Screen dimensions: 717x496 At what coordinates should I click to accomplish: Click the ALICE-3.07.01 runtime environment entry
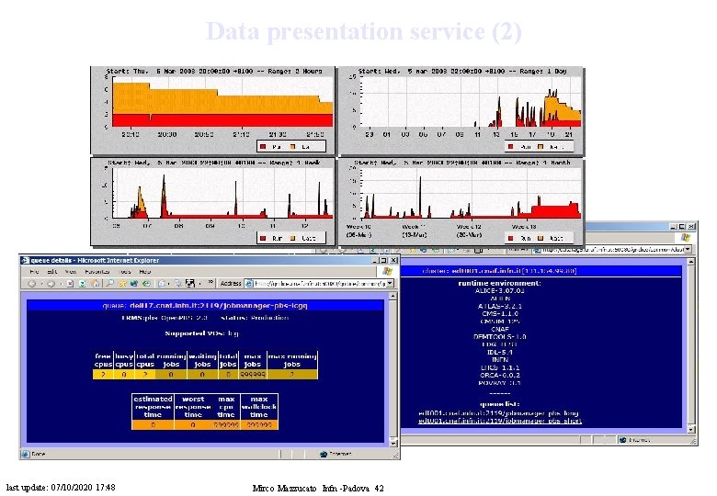[x=499, y=290]
